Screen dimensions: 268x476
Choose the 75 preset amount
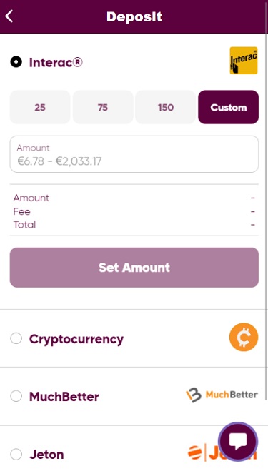pyautogui.click(x=103, y=107)
